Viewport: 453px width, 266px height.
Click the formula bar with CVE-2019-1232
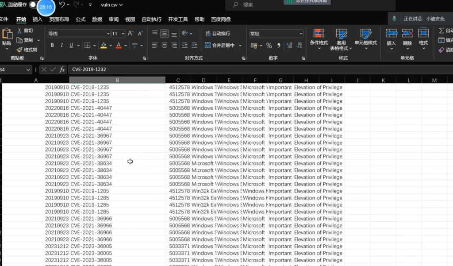(x=260, y=69)
